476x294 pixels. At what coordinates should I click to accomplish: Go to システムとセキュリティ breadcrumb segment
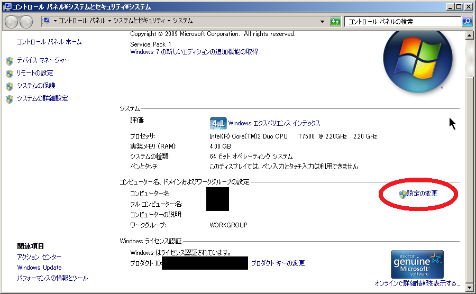[x=139, y=21]
